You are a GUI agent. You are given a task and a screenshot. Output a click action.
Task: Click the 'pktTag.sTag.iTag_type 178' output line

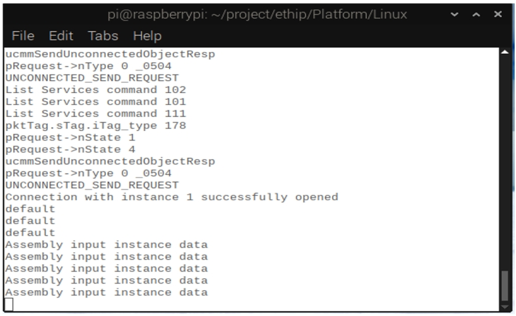coord(95,126)
